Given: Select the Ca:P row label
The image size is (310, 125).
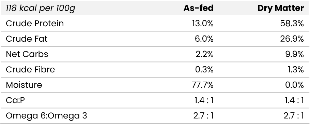Looking at the screenshot, I should pyautogui.click(x=15, y=100).
